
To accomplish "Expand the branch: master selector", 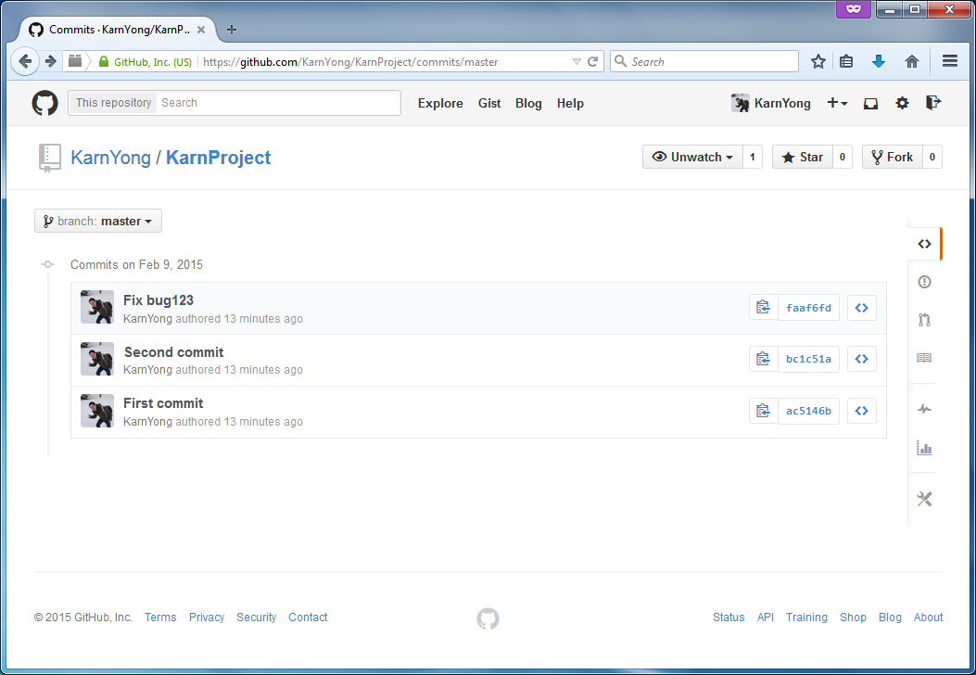I will pos(98,222).
